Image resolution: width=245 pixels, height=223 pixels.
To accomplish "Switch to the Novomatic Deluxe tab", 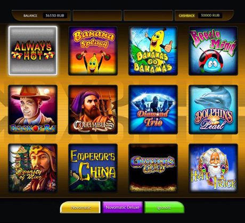I will 123,208.
